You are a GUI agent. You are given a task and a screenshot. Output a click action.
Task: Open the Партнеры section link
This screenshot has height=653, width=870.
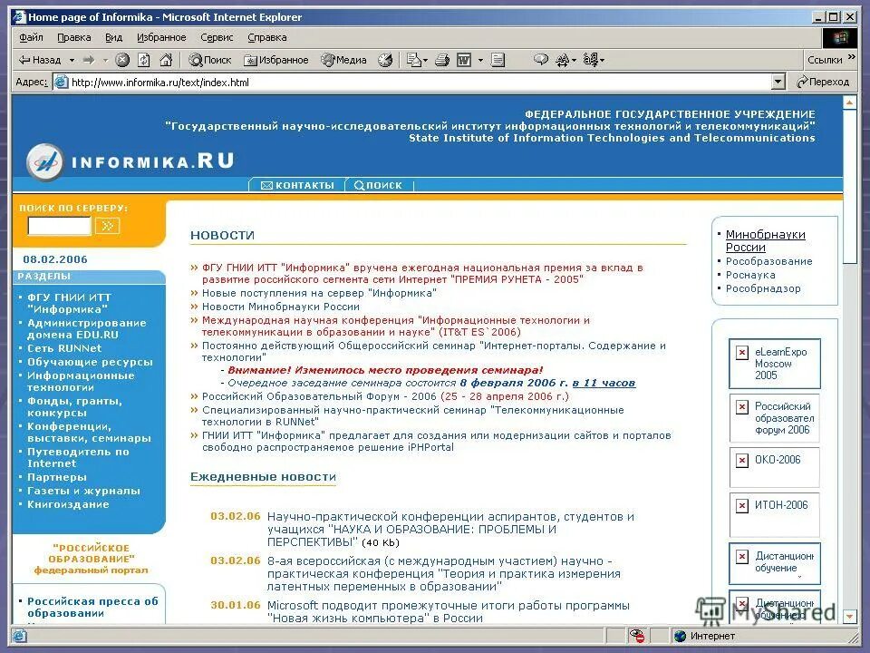56,478
